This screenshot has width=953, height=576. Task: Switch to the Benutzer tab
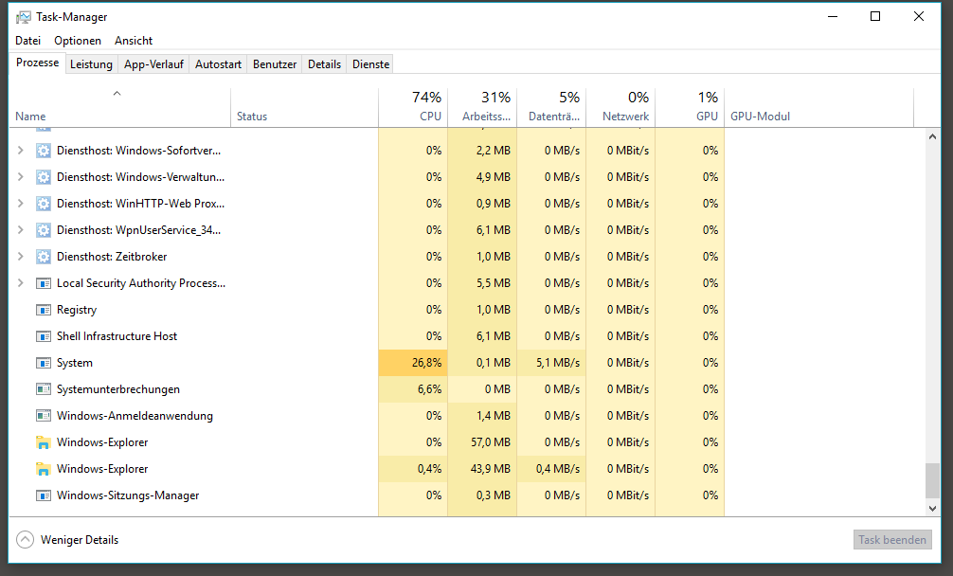coord(275,63)
